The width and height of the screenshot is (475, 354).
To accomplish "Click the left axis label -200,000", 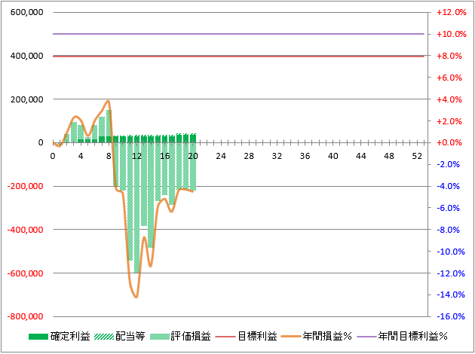I will 26,186.
